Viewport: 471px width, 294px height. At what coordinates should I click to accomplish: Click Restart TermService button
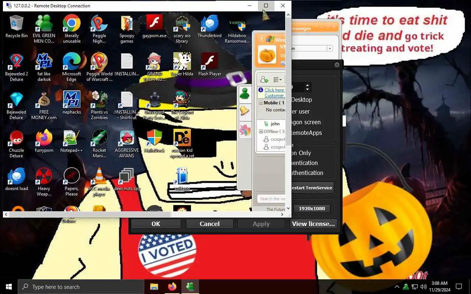pos(312,188)
